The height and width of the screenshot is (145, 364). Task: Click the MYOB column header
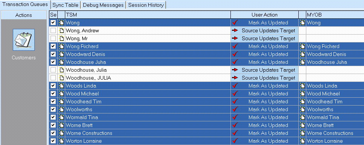[335, 15]
